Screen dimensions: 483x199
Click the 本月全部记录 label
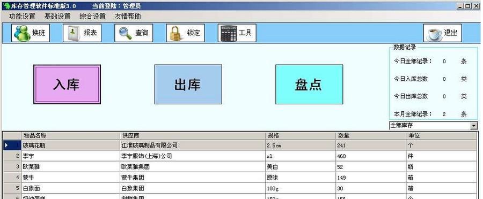(413, 114)
